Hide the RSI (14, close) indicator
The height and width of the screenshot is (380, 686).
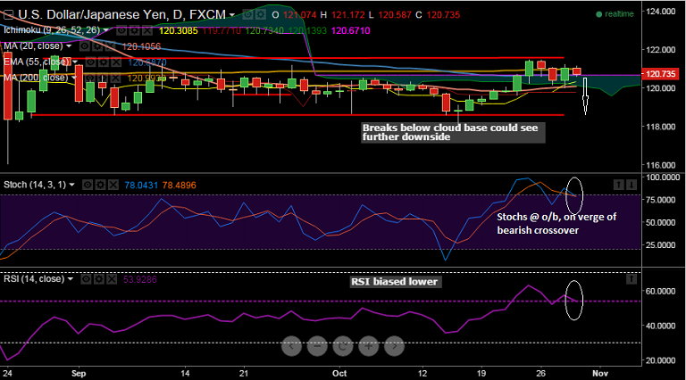[x=86, y=279]
